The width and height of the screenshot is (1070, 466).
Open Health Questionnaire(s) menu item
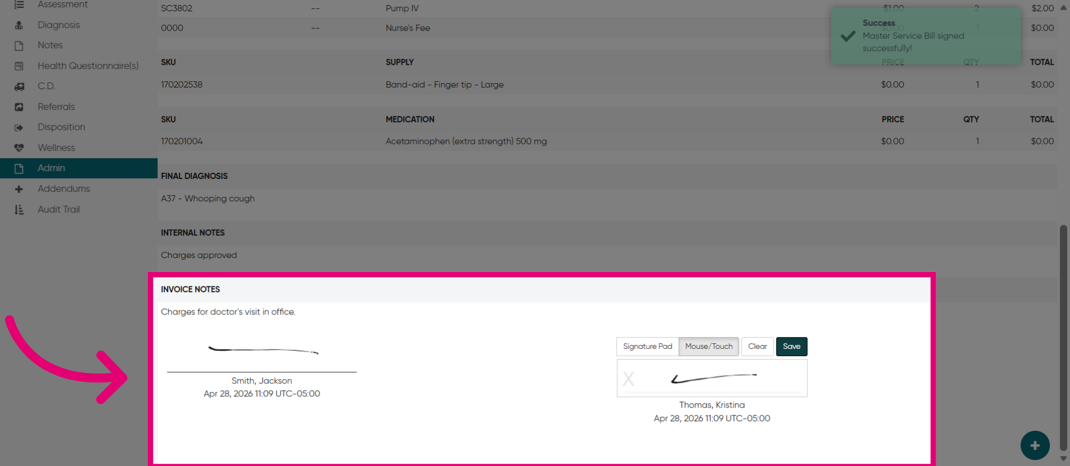pyautogui.click(x=88, y=66)
